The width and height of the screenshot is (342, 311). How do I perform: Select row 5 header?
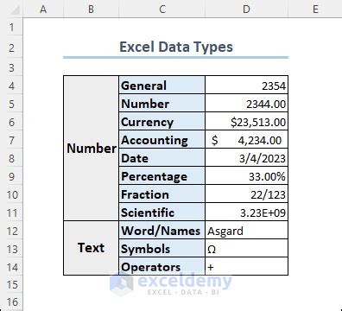coord(11,104)
